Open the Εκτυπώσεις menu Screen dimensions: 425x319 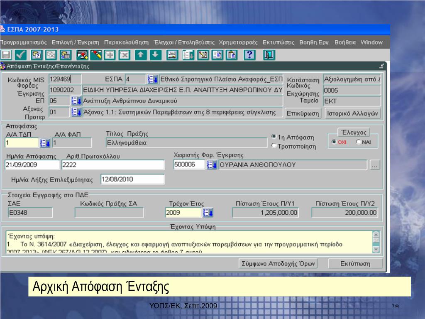(278, 42)
